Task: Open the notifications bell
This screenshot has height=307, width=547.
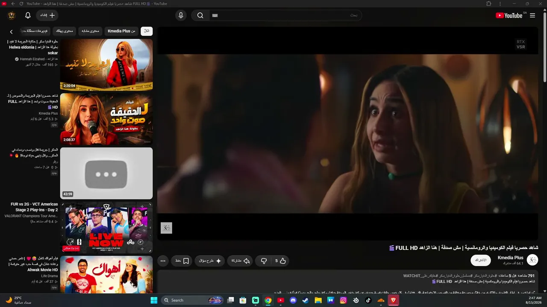Action: [x=28, y=15]
